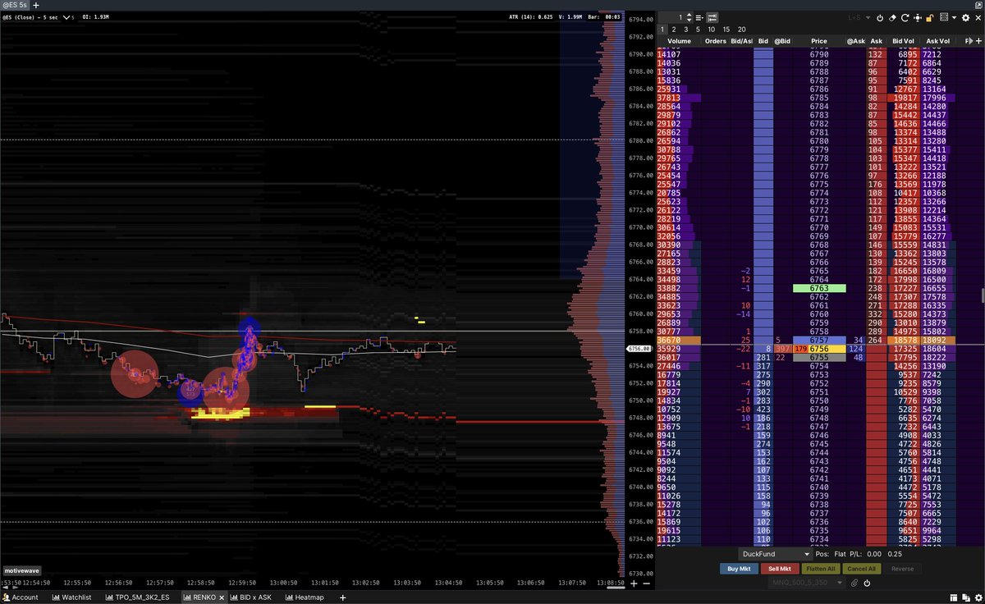Toggle the highlighted swap-arrows toolbar button
985x604 pixels.
712,17
